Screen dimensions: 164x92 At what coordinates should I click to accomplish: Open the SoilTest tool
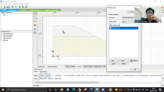[134, 61]
